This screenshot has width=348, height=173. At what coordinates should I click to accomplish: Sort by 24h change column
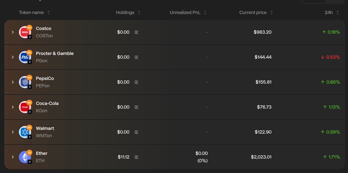click(x=332, y=12)
